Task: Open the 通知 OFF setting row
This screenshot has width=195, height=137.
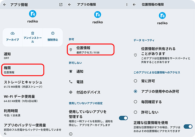Action: [32, 56]
